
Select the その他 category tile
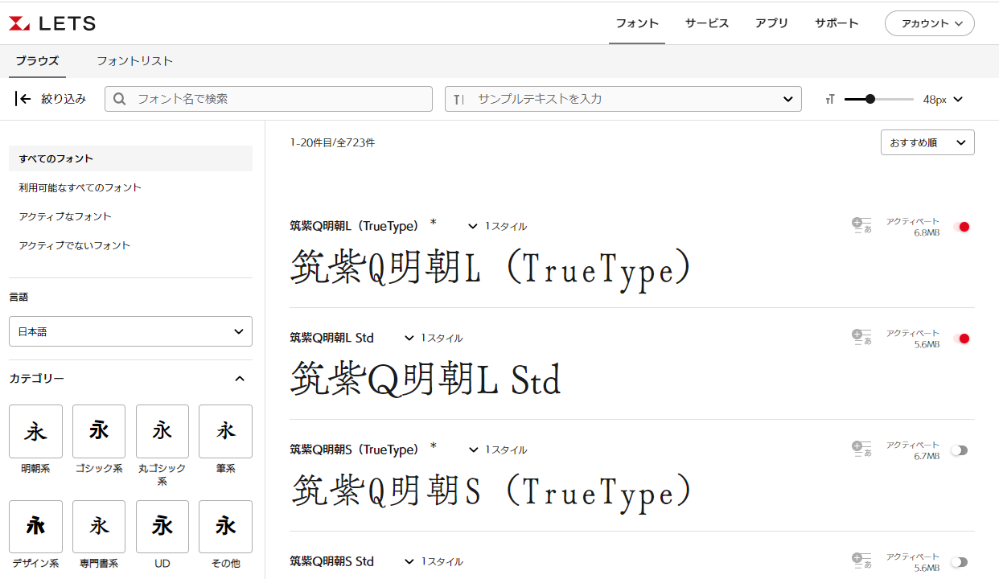pos(225,527)
